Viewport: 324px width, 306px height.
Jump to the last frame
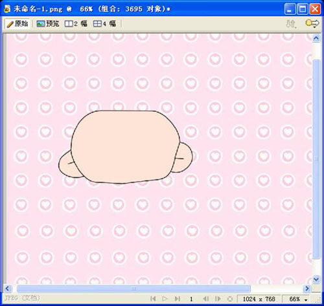click(x=177, y=299)
